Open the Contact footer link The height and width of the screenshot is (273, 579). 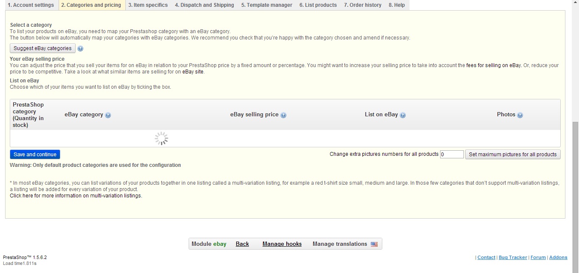click(x=486, y=257)
